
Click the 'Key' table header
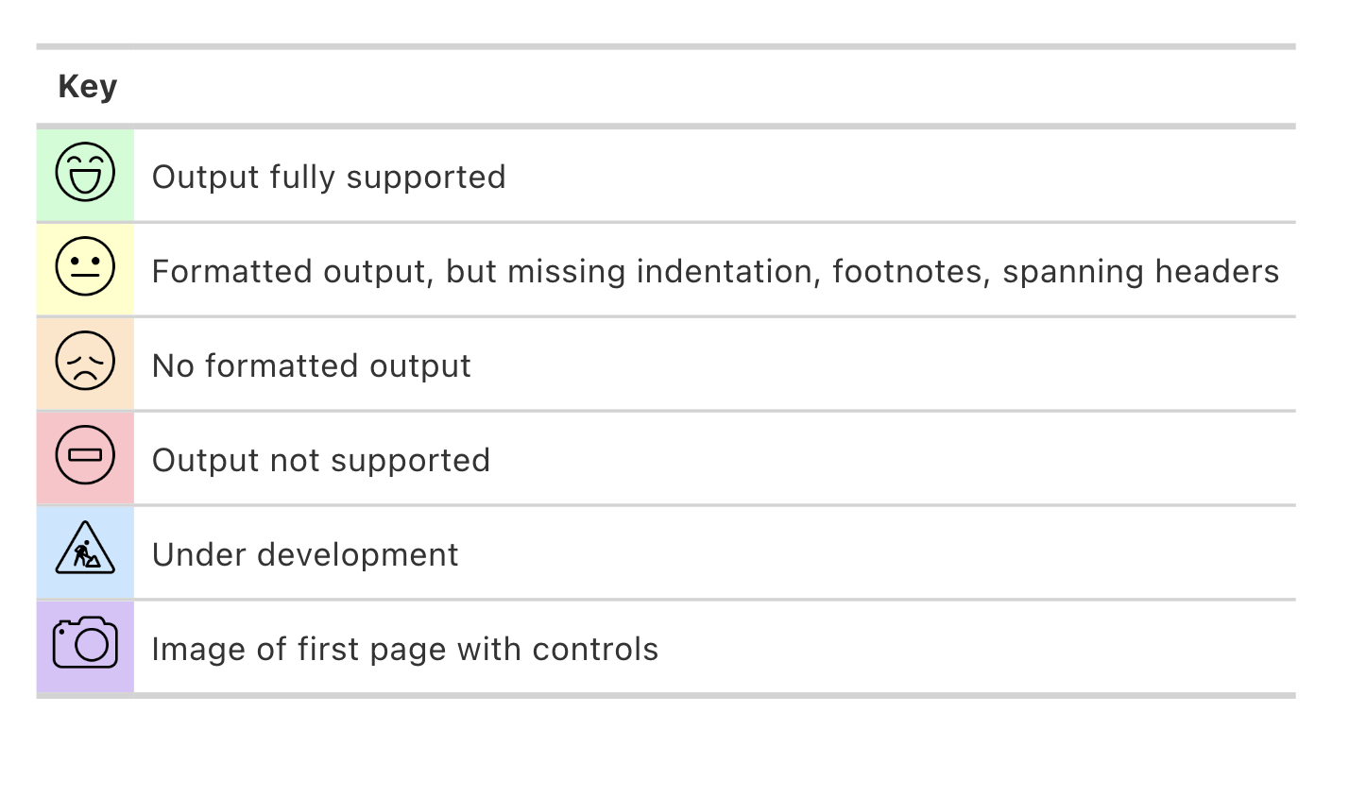(88, 87)
